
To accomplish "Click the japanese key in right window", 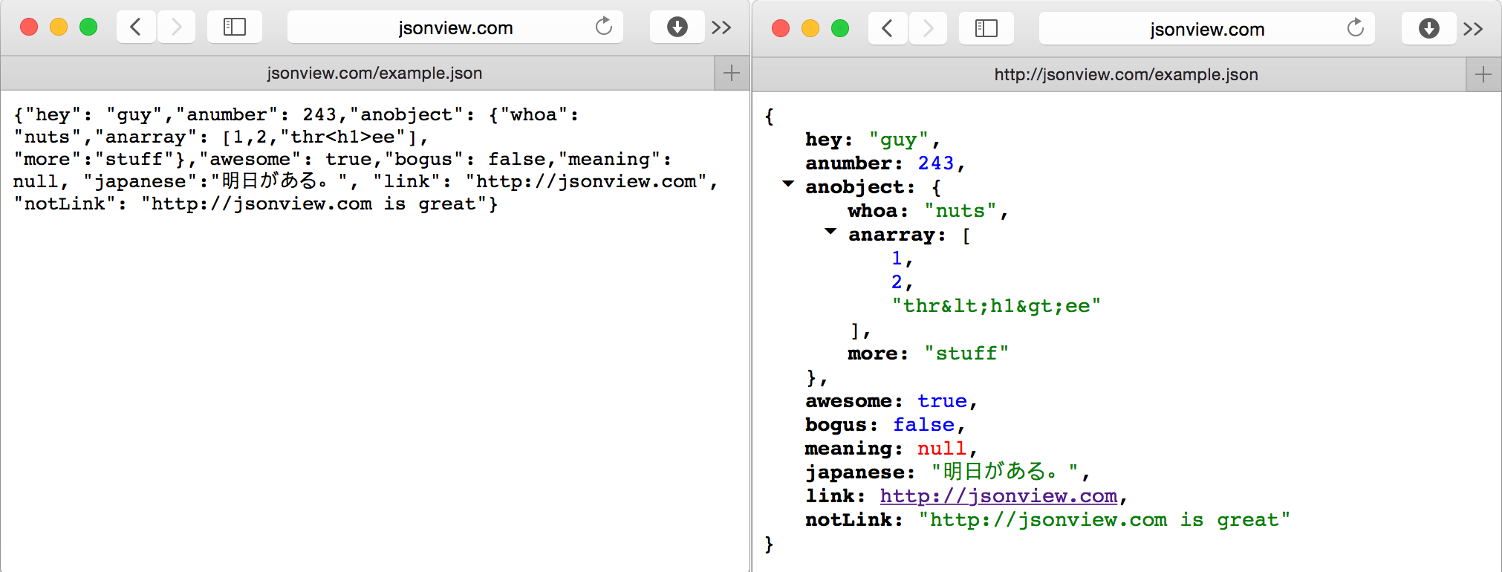I will [854, 472].
